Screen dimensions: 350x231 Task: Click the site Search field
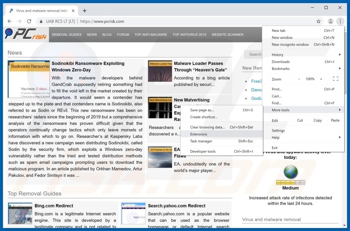pos(253,54)
